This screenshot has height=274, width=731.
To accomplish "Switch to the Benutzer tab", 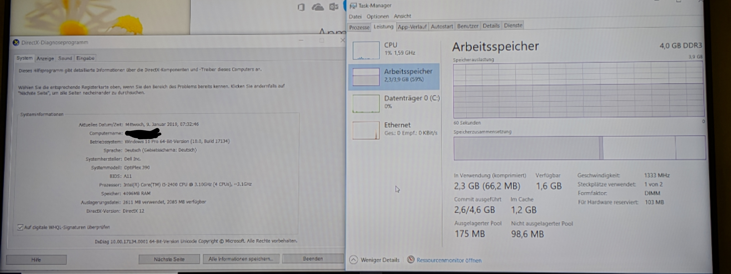I will point(468,26).
